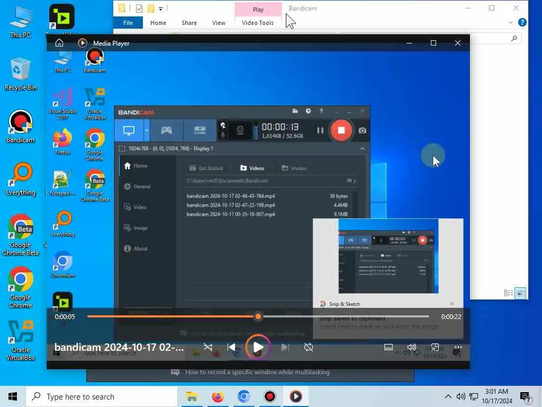The image size is (542, 407).
Task: Open Firefox from taskbar
Action: [218, 396]
